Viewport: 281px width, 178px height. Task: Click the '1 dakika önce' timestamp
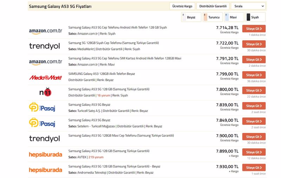[x=257, y=35]
